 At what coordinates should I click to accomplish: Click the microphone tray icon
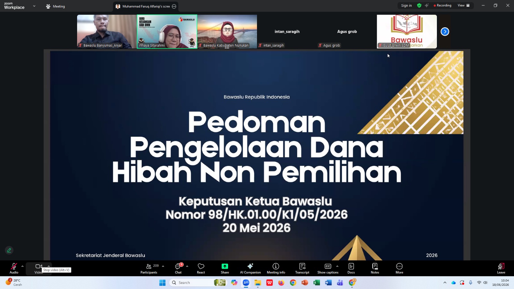[x=471, y=283]
